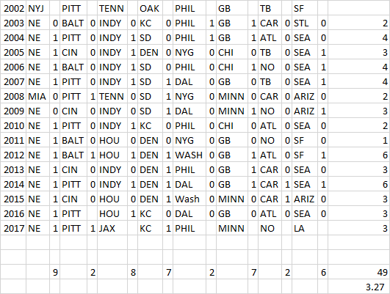The width and height of the screenshot is (390, 294).
Task: Click the column total cell showing 6
Action: [323, 272]
